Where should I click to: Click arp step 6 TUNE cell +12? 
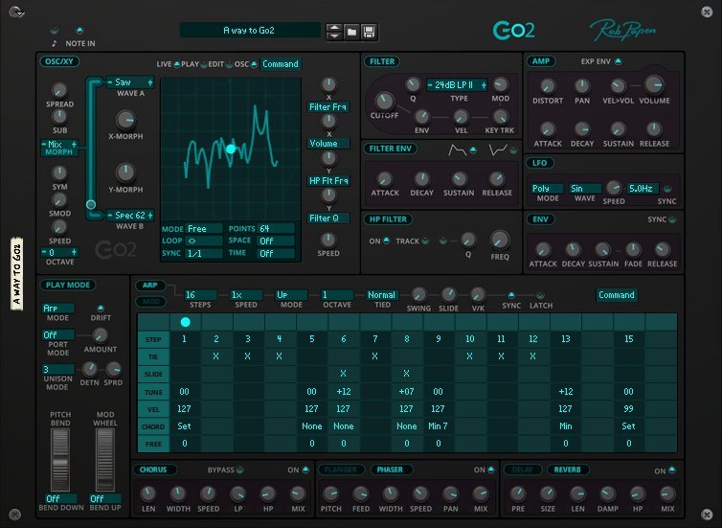coord(344,392)
